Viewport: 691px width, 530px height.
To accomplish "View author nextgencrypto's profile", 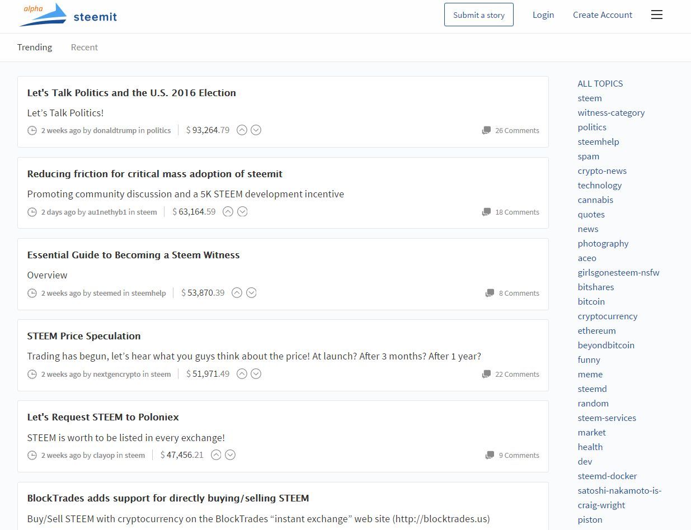I will pos(117,375).
